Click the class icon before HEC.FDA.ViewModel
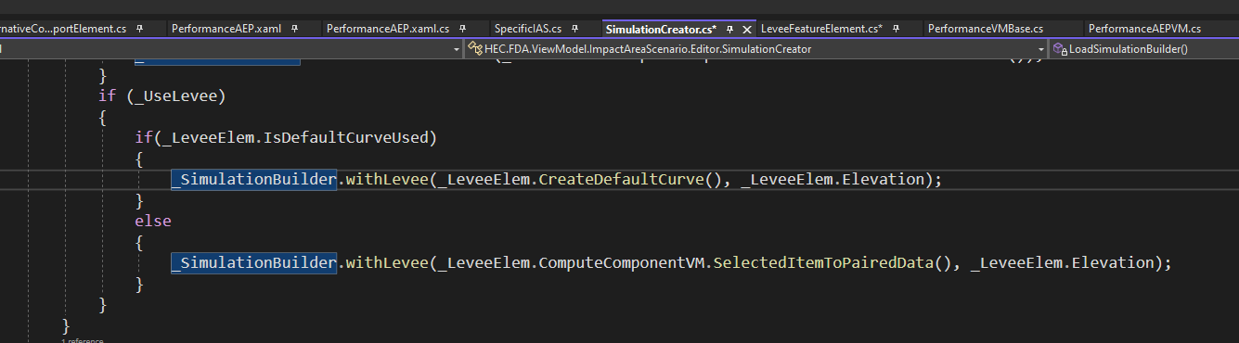The width and height of the screenshot is (1239, 343). tap(475, 49)
